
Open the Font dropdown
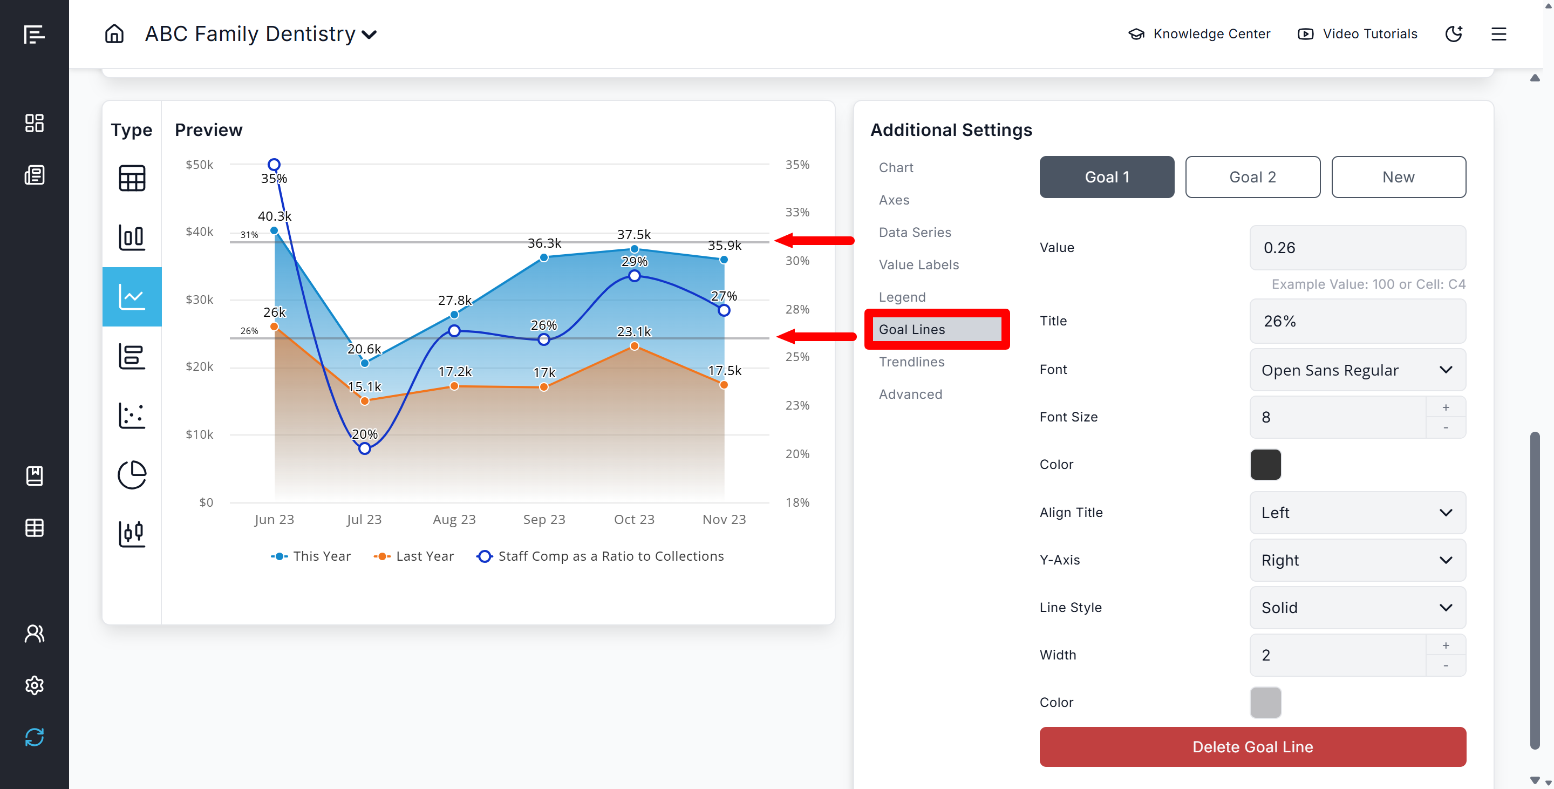pos(1358,370)
